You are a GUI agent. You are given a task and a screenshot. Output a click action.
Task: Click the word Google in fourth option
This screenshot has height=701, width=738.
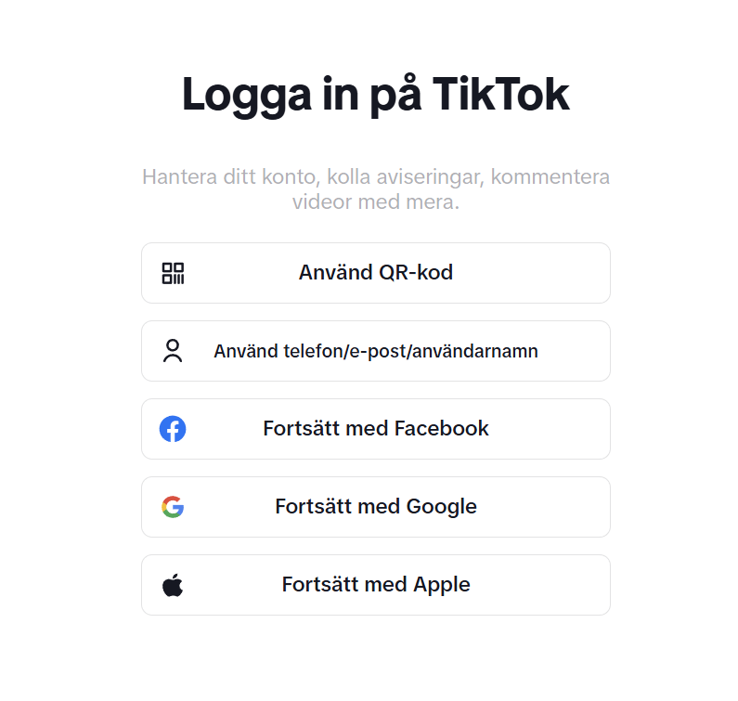442,508
